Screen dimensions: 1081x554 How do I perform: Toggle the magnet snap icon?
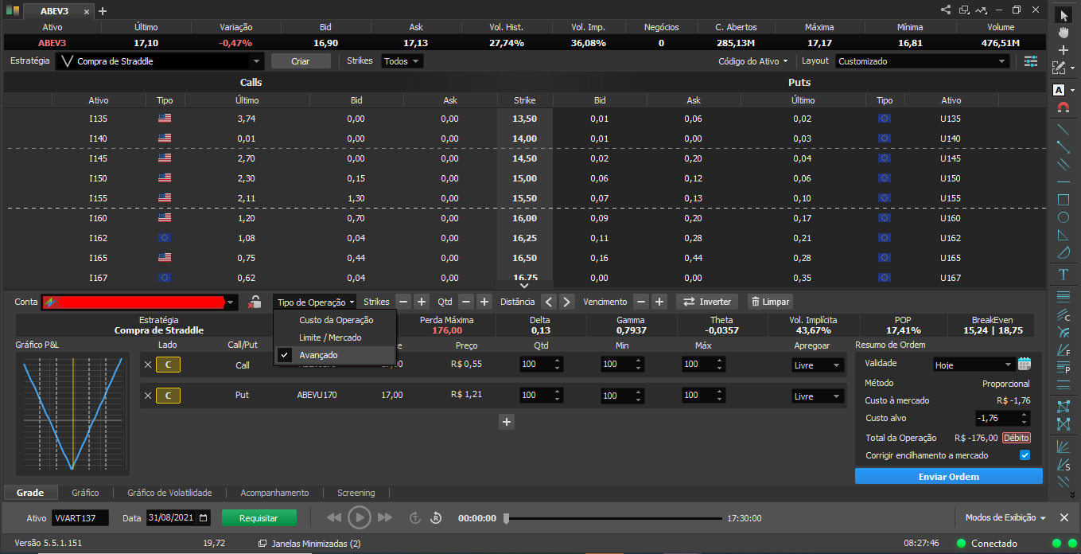pyautogui.click(x=1064, y=107)
